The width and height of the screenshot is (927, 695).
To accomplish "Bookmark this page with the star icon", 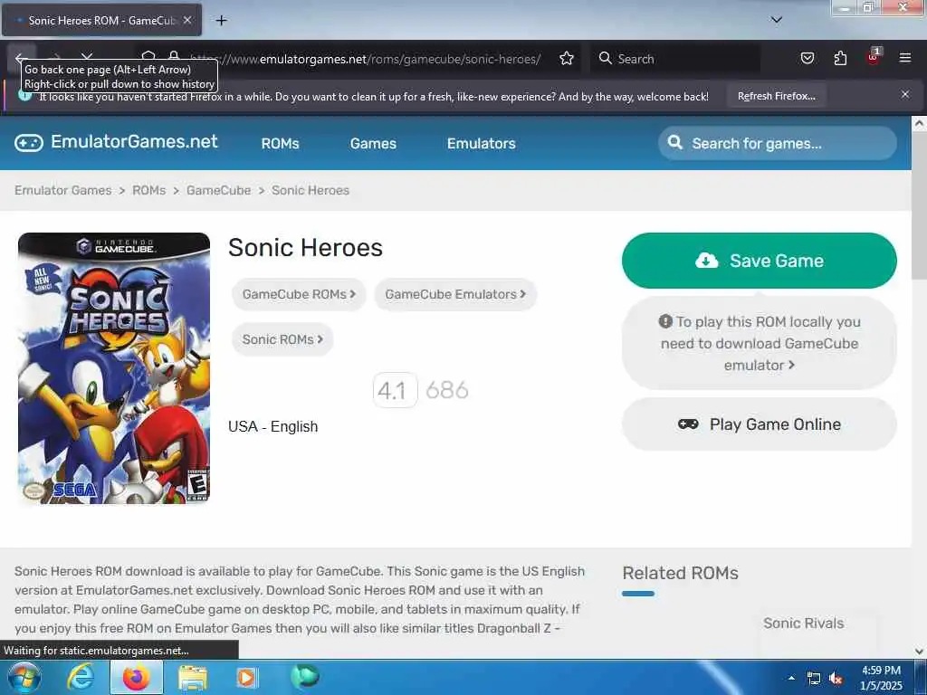I will tap(567, 58).
